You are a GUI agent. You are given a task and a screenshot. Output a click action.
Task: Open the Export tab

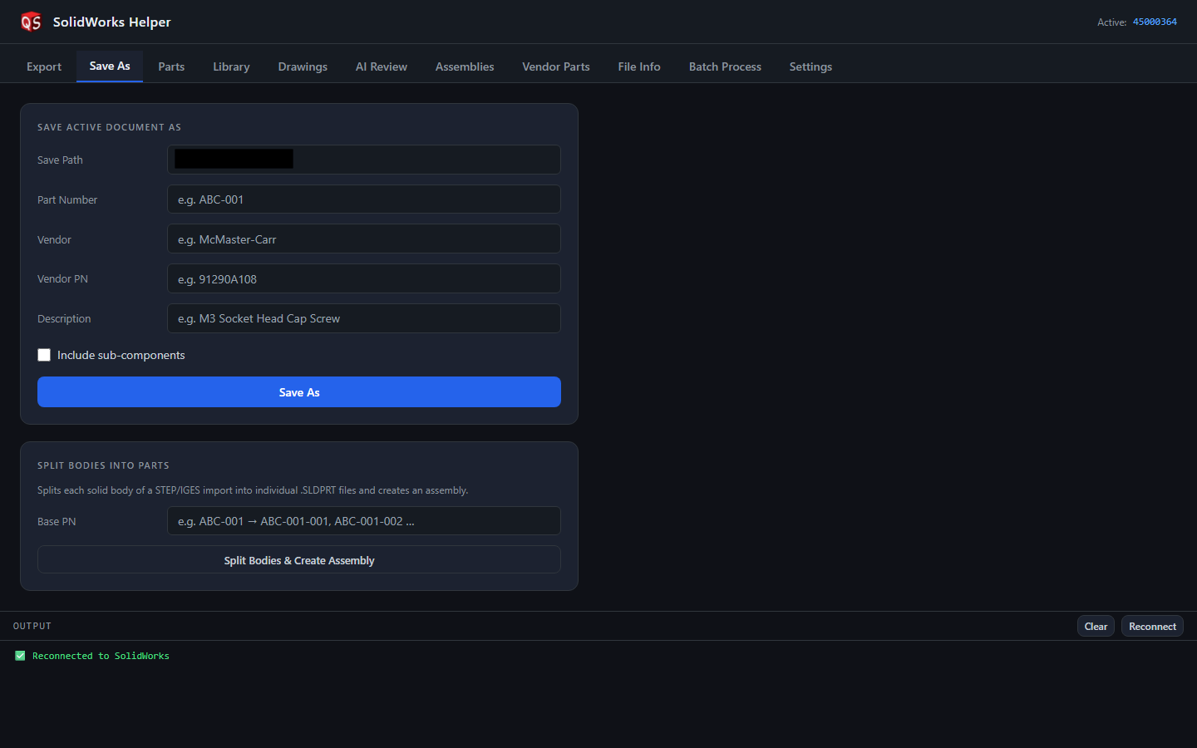[x=44, y=66]
